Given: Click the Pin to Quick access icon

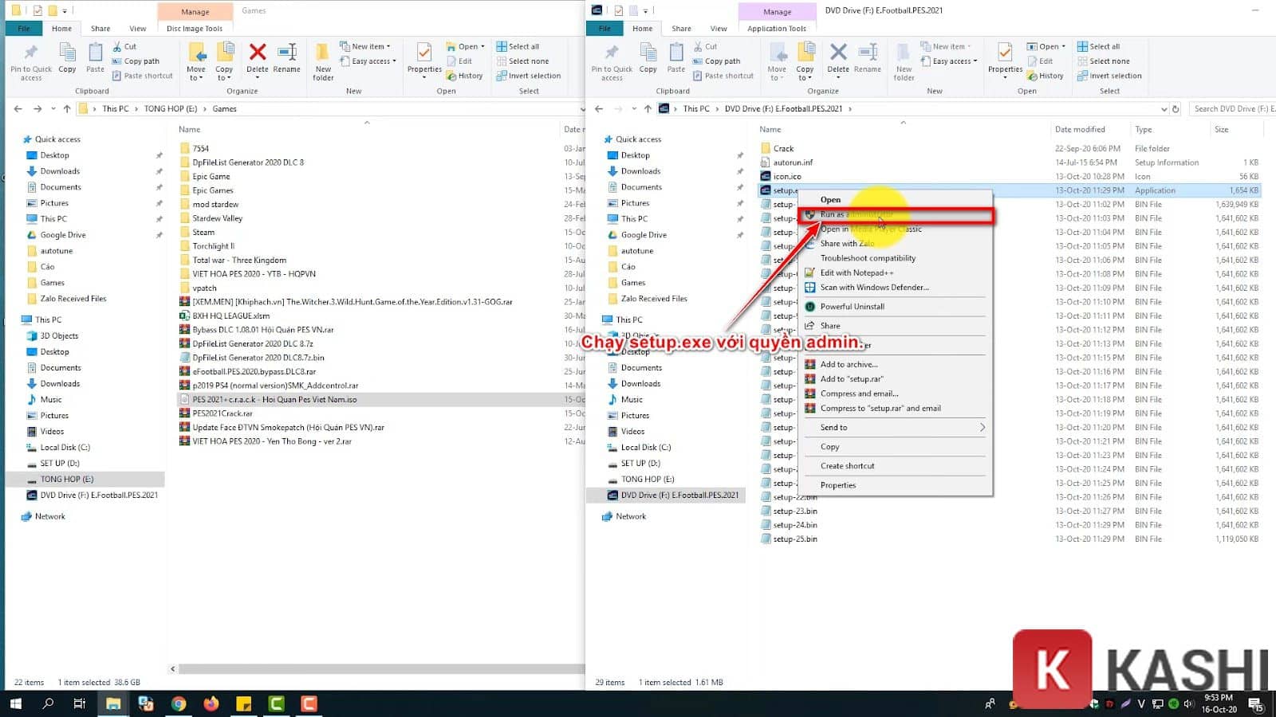Looking at the screenshot, I should click(611, 62).
